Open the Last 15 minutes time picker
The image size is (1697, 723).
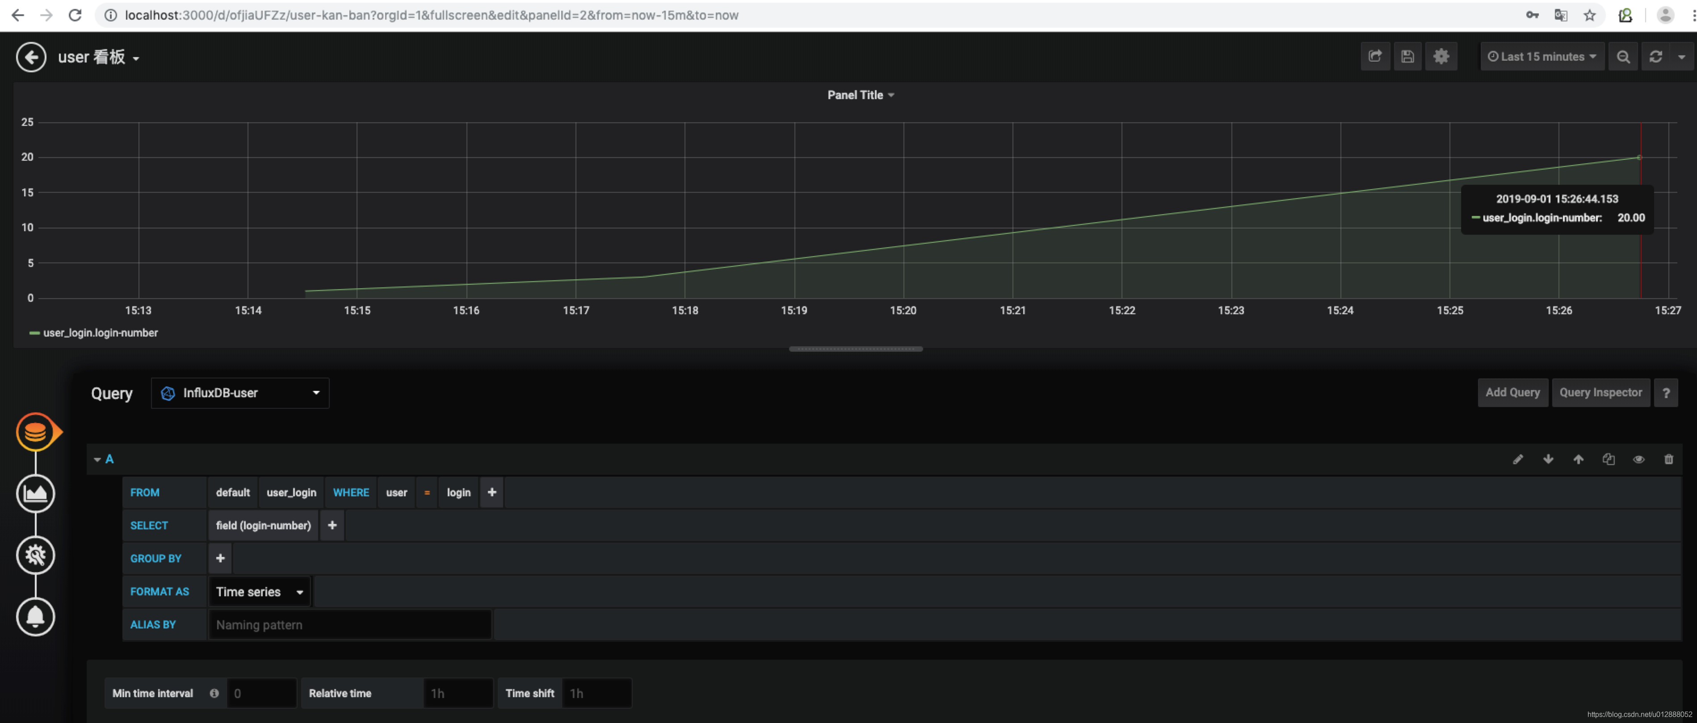coord(1542,57)
